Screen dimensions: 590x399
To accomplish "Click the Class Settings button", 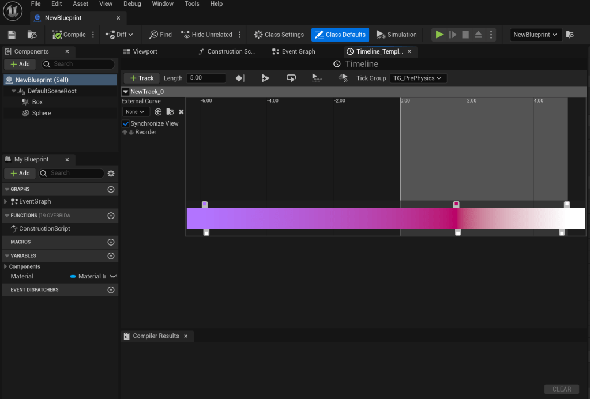I will coord(279,35).
